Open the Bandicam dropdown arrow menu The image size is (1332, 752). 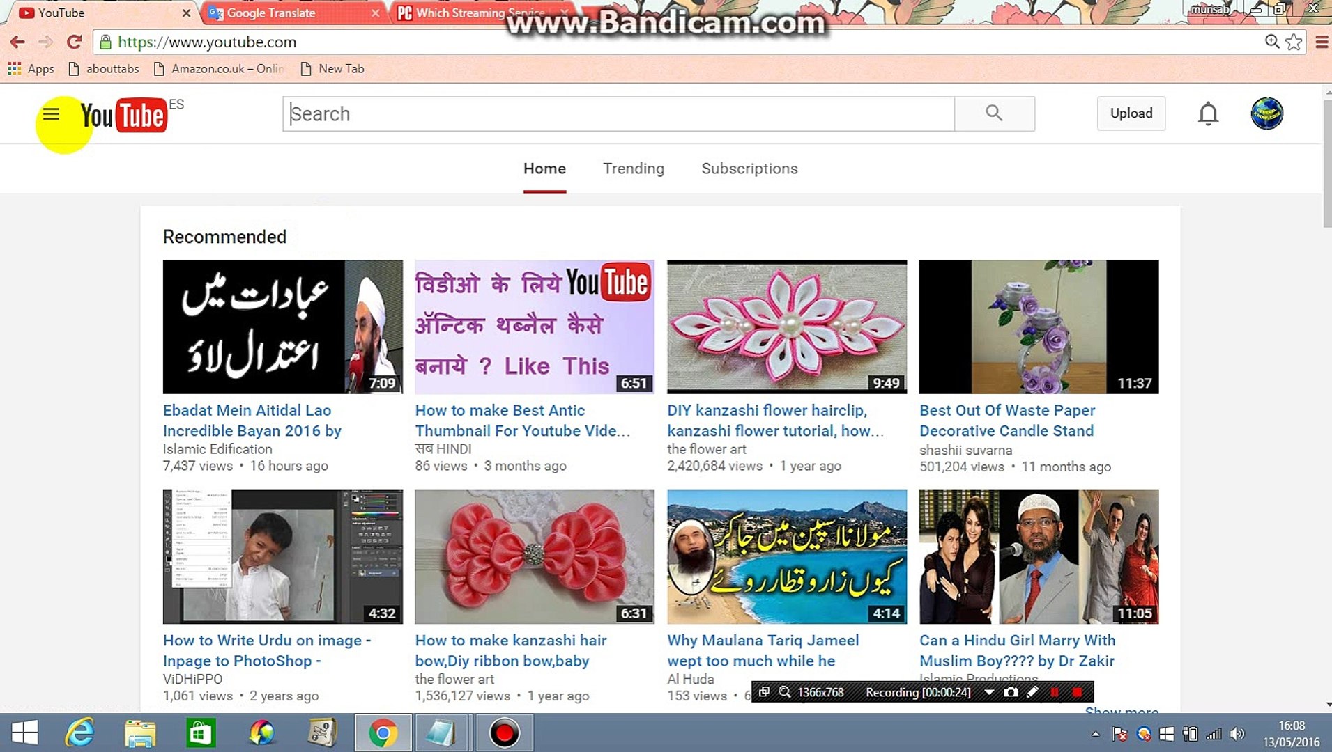(x=988, y=692)
